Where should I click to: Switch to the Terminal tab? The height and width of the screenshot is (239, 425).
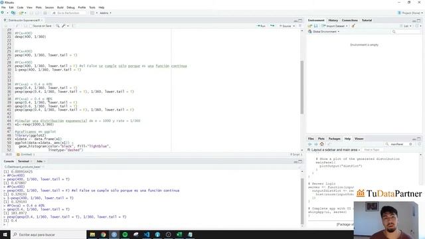[24, 161]
